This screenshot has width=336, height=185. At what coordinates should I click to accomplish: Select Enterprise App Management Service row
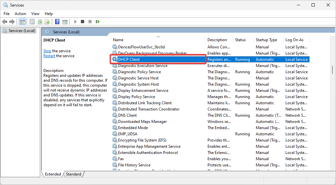[210, 146]
